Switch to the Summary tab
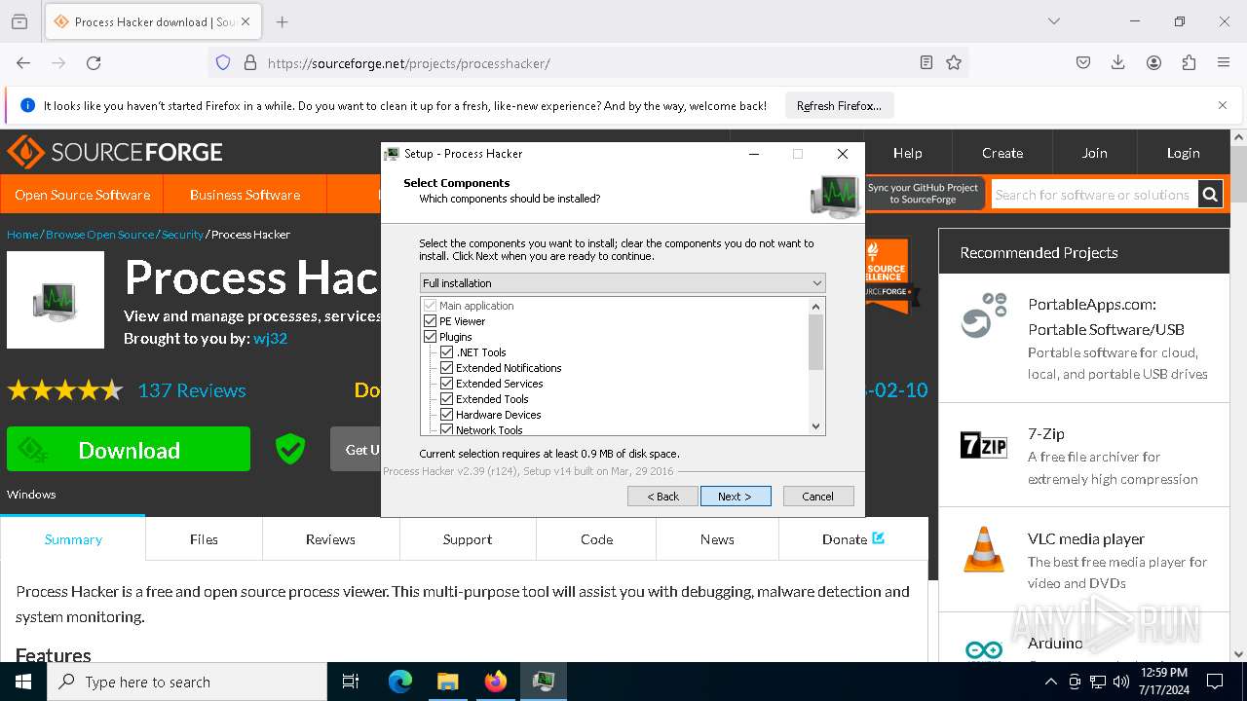The image size is (1247, 701). [x=73, y=538]
